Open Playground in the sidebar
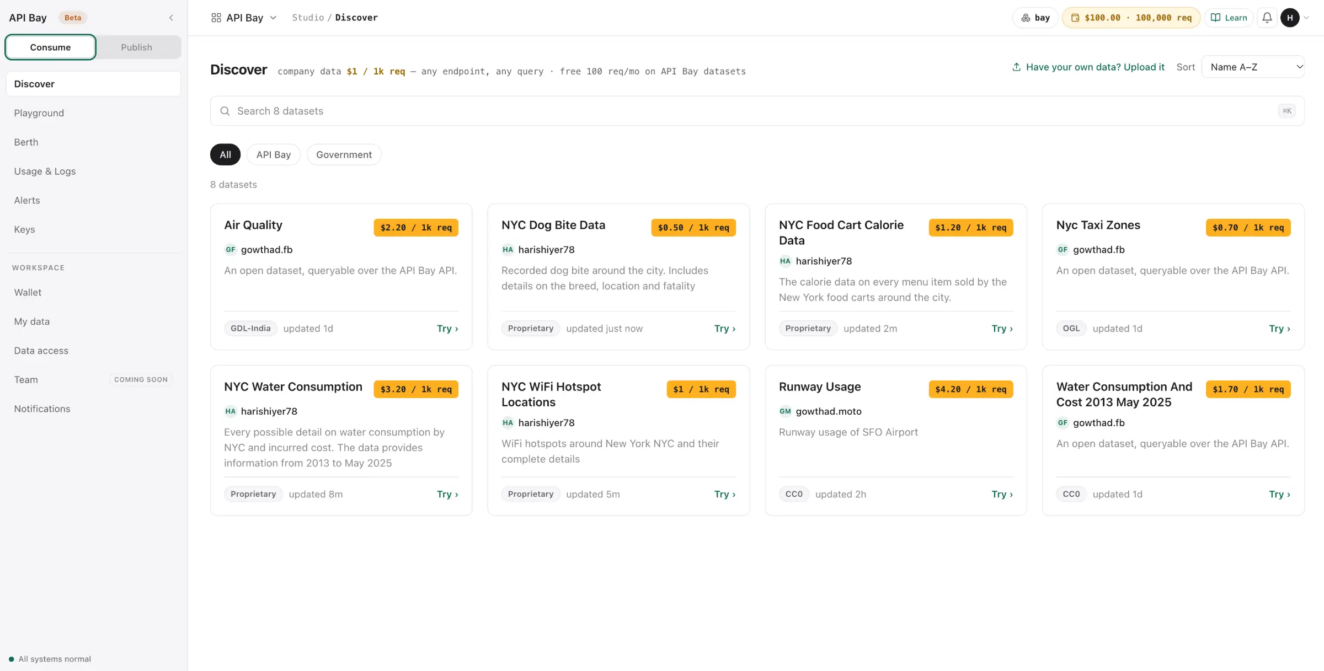Screen dimensions: 1324x671 pyautogui.click(x=93, y=113)
